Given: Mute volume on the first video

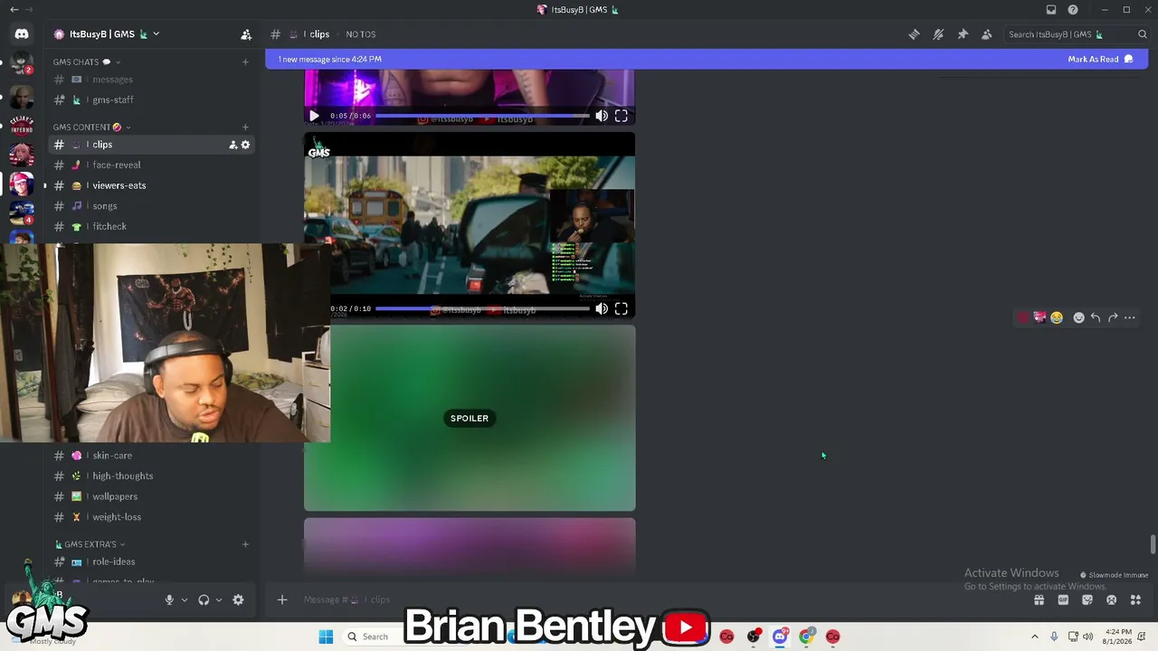Looking at the screenshot, I should [x=602, y=116].
